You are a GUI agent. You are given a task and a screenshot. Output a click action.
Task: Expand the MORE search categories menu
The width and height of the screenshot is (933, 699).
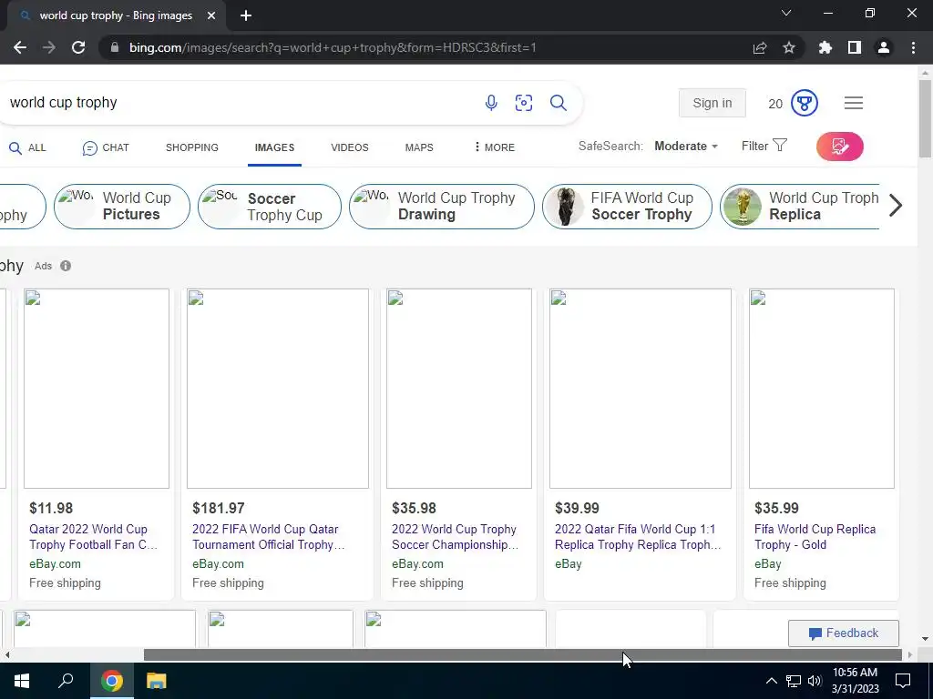(495, 147)
